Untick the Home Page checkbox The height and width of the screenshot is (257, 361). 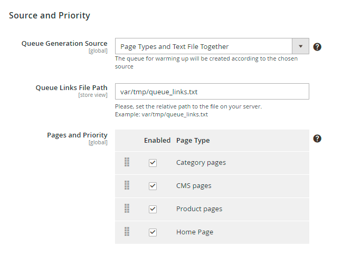(x=153, y=232)
